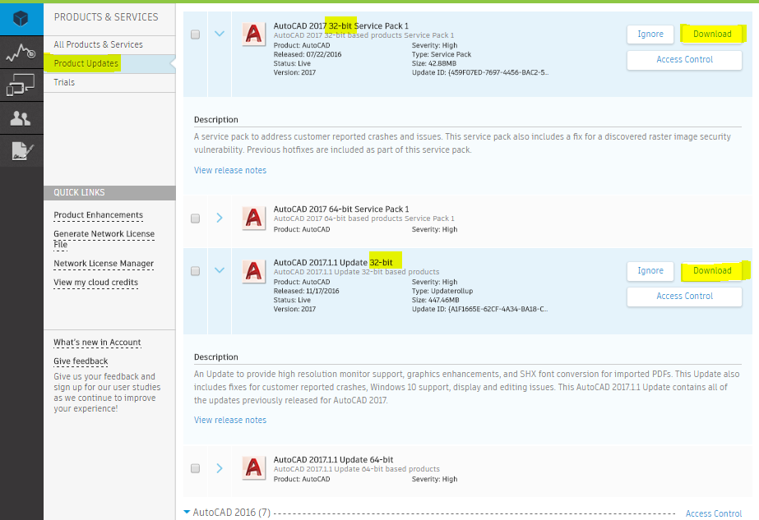Download AutoCAD 2017 32-bit Service Pack 1
The width and height of the screenshot is (759, 520).
click(x=712, y=34)
